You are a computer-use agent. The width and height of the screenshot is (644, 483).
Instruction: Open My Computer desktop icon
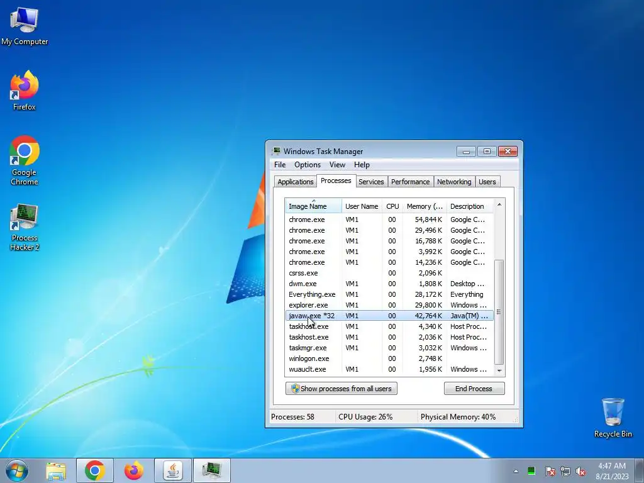tap(25, 26)
